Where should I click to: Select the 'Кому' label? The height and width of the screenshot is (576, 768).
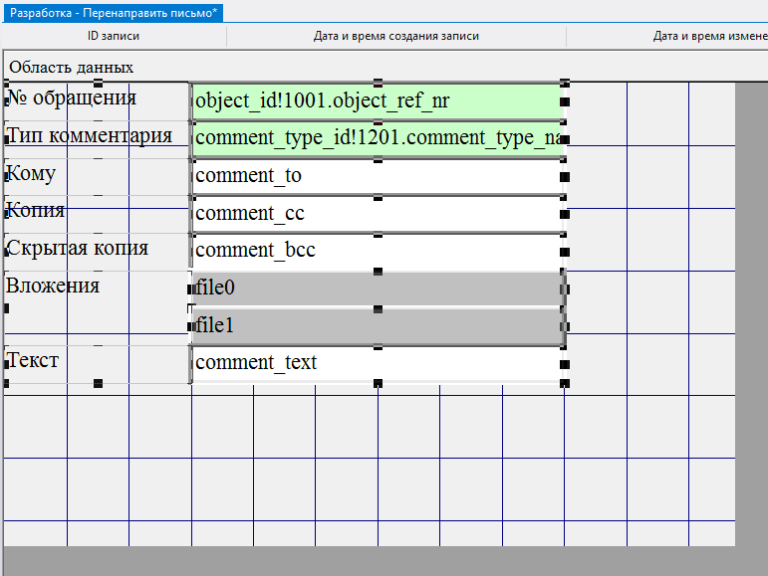(32, 174)
